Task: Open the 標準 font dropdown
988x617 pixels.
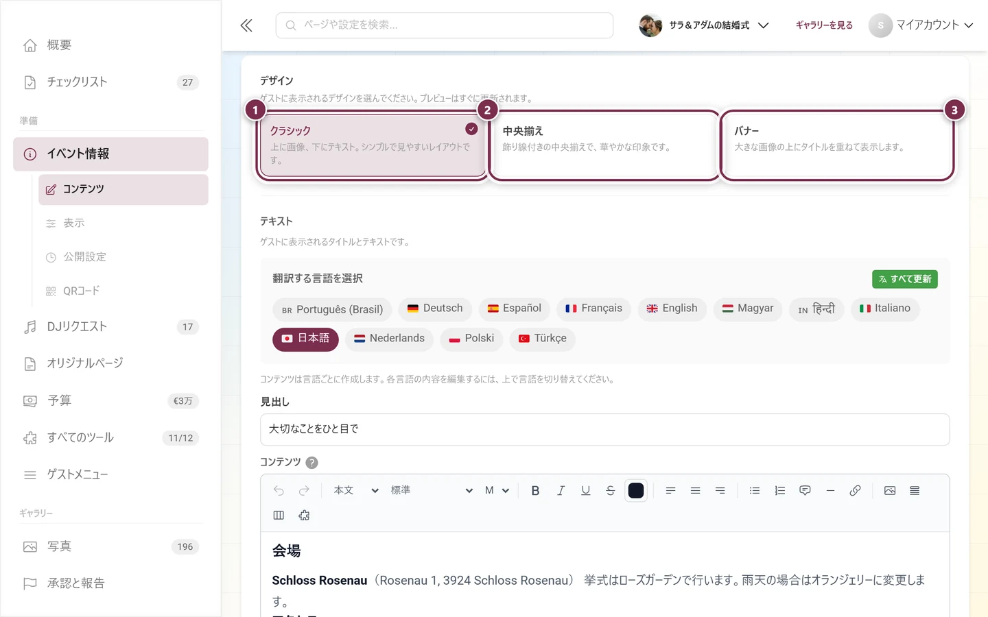Action: pos(432,490)
